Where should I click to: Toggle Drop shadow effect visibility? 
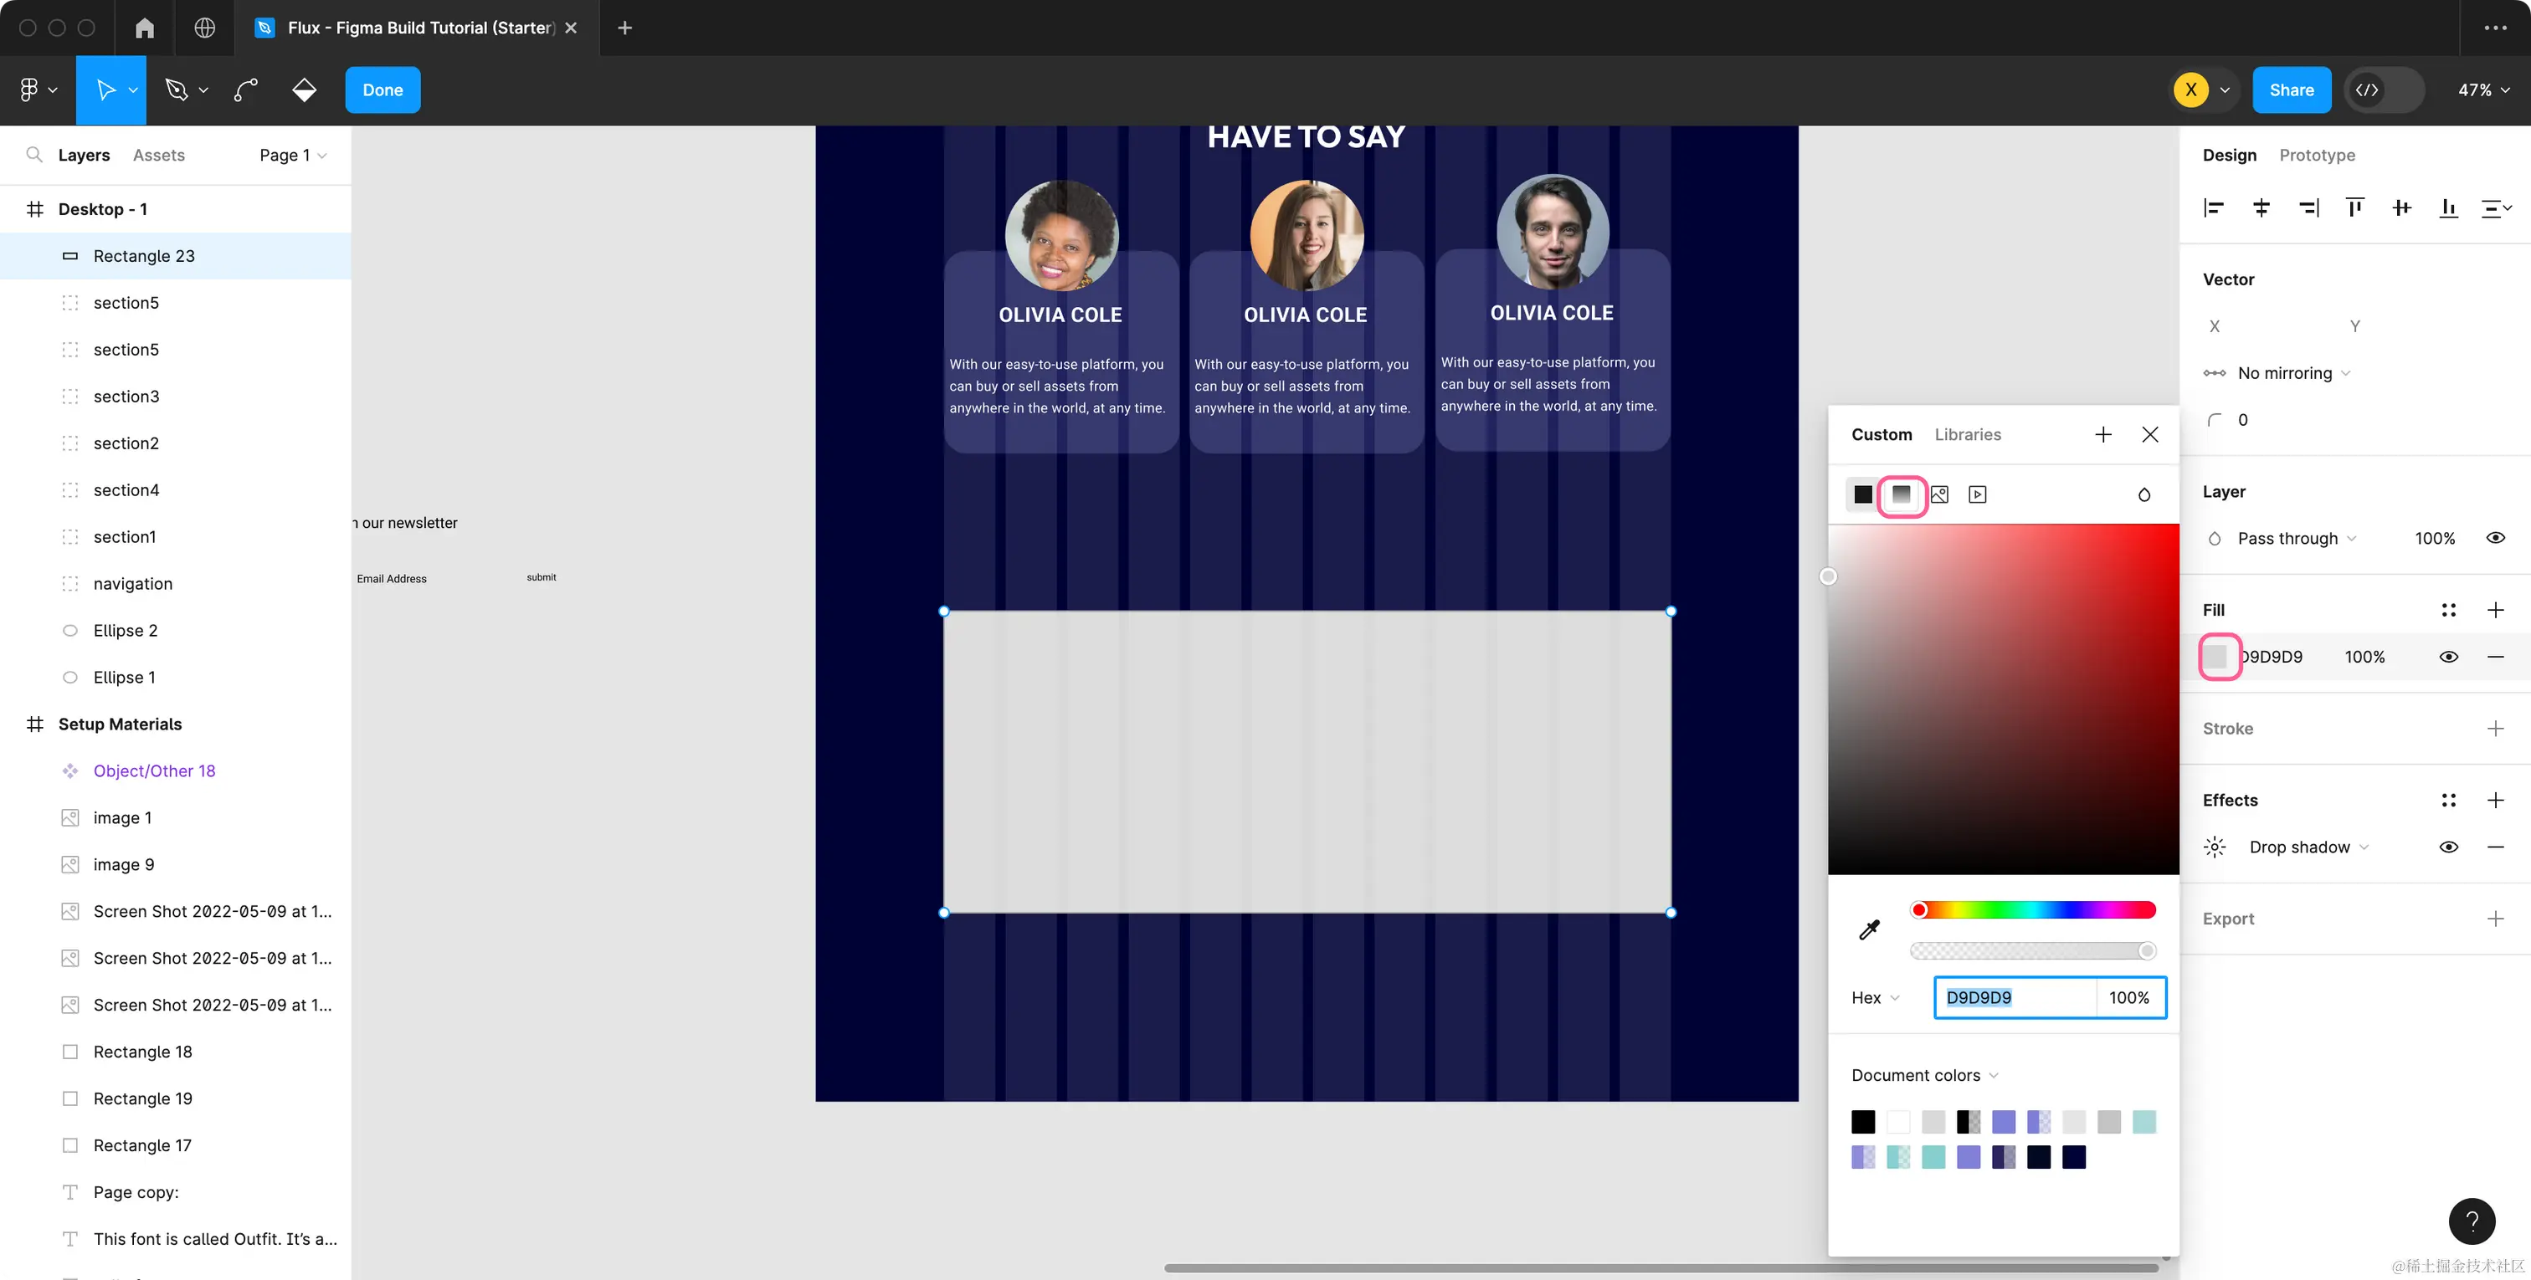point(2448,847)
